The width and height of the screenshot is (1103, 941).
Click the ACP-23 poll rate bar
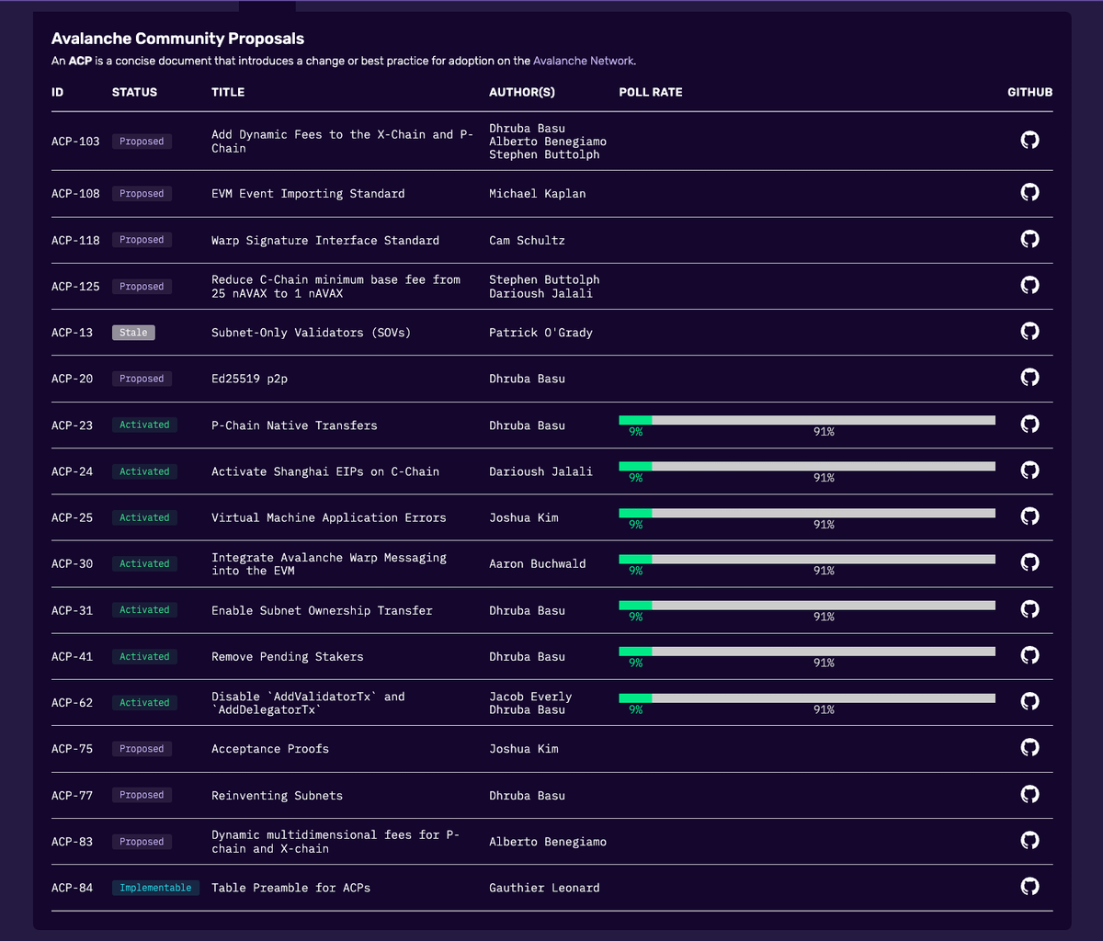(x=807, y=420)
